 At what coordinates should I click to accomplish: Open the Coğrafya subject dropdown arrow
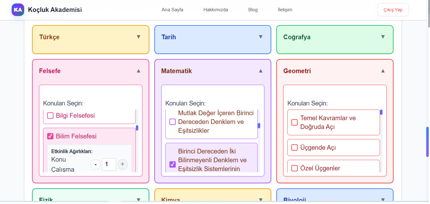coord(383,37)
